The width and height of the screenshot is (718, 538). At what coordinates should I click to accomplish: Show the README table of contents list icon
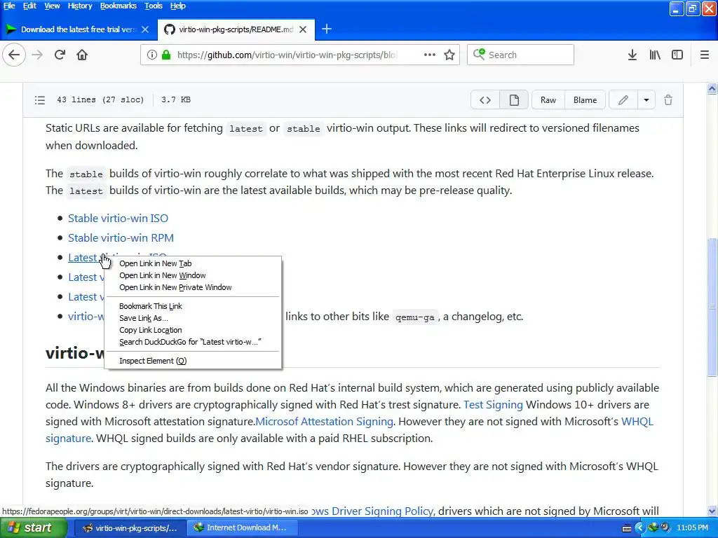click(x=40, y=100)
